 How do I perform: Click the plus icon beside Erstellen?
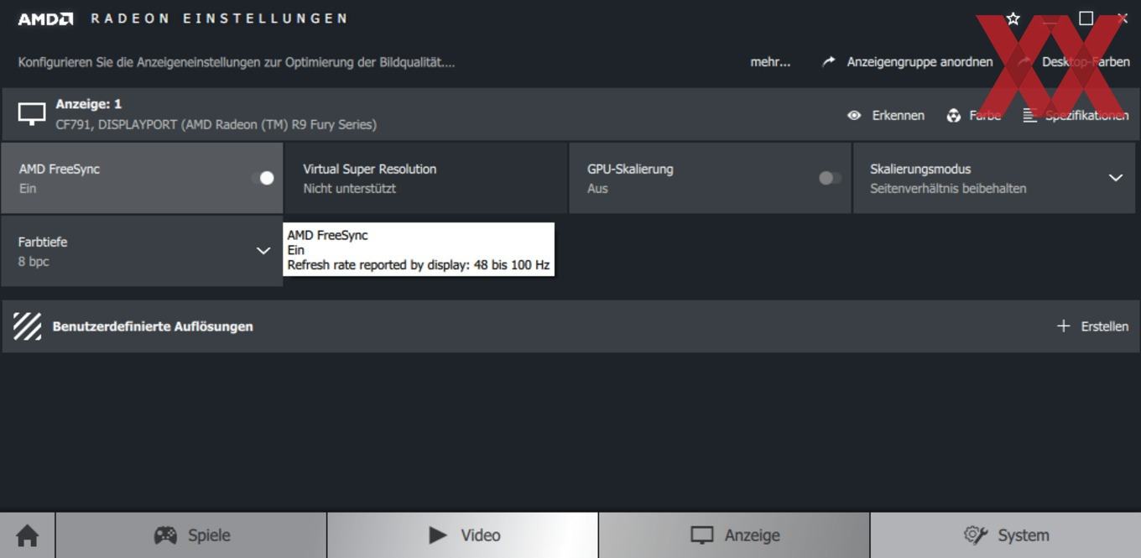[x=1063, y=326]
